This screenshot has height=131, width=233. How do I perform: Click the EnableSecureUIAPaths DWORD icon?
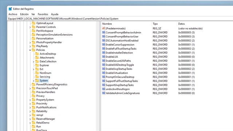click(x=103, y=61)
